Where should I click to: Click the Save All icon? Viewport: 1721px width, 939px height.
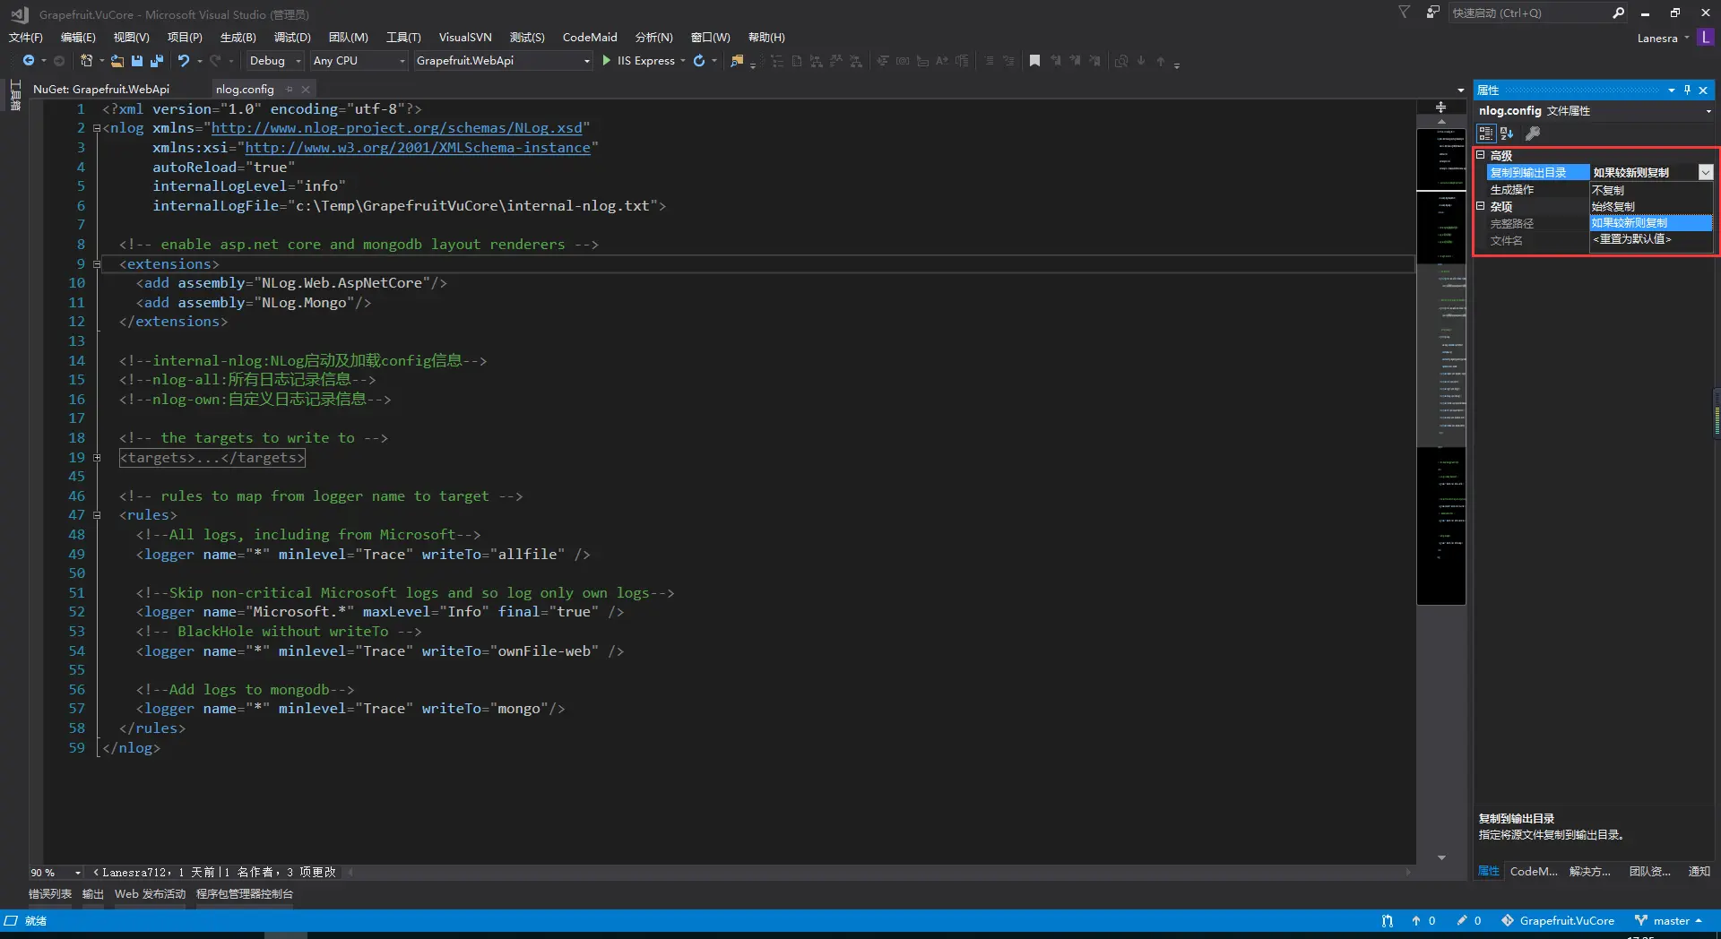coord(157,60)
